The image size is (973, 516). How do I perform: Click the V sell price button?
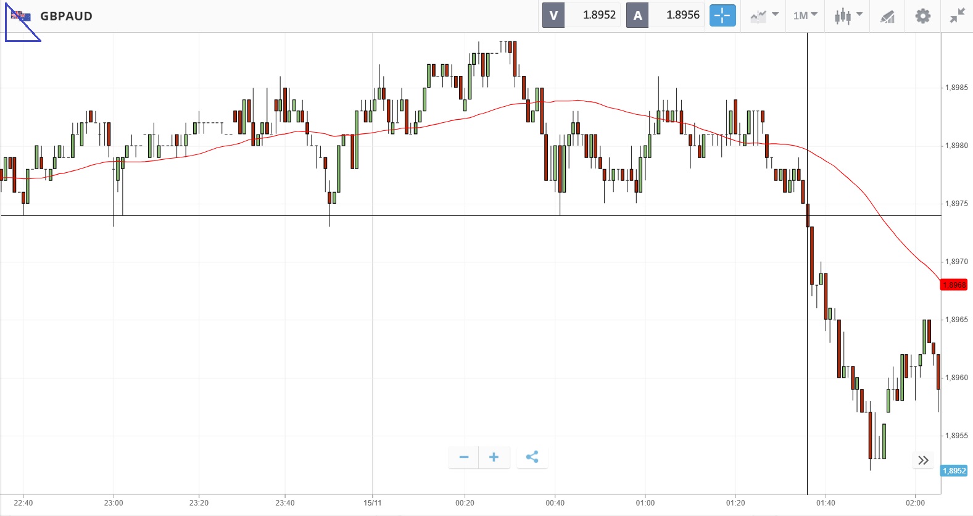pos(553,15)
